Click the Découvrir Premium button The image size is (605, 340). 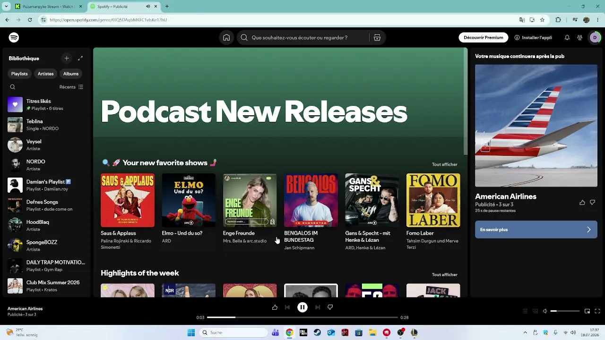[x=484, y=38]
